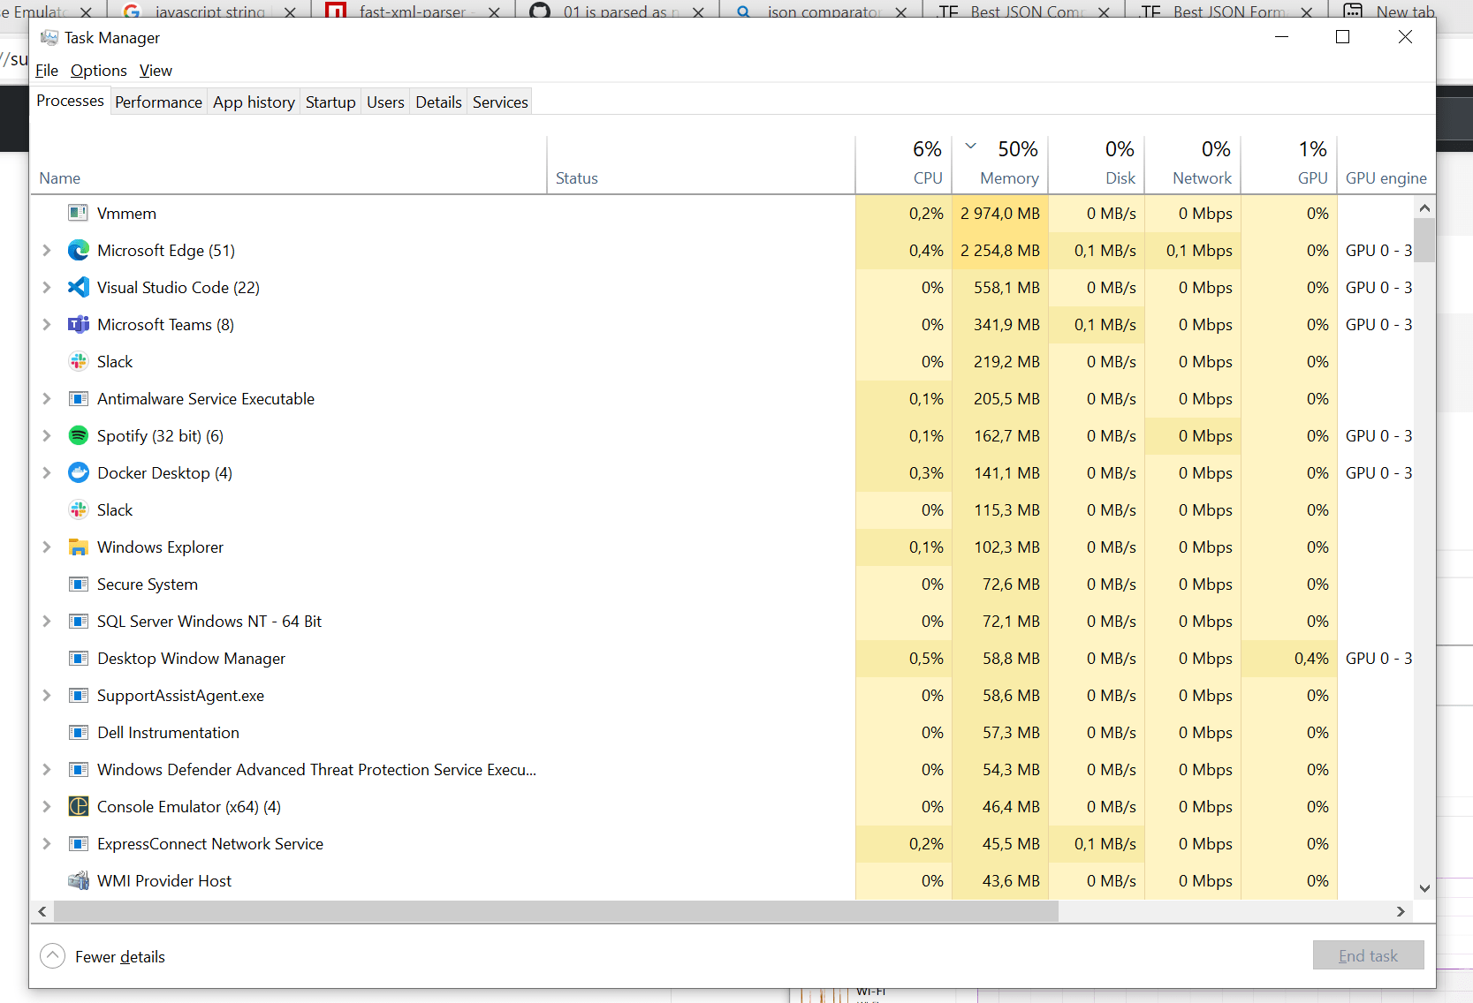Click the Microsoft Edge icon

(x=79, y=250)
